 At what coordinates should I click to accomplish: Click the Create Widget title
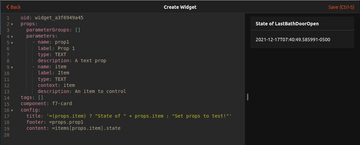click(x=180, y=7)
